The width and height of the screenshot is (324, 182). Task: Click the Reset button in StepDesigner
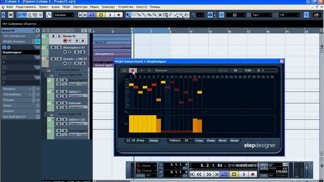point(234,141)
